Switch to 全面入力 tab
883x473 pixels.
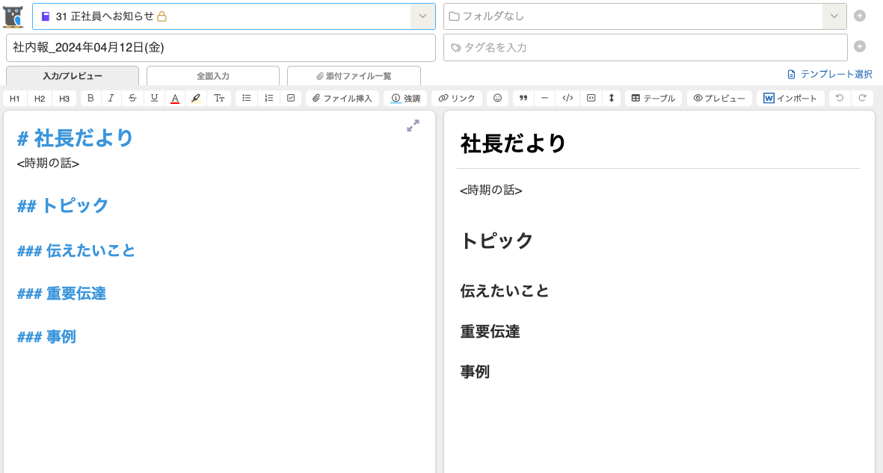(x=213, y=76)
